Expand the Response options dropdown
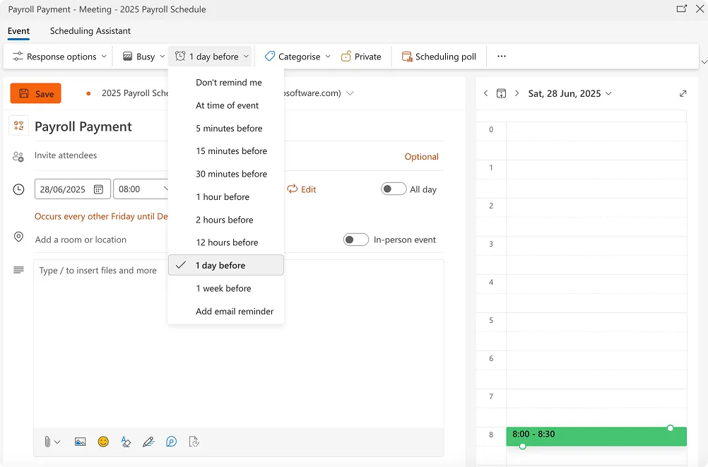The height and width of the screenshot is (467, 708). (60, 57)
